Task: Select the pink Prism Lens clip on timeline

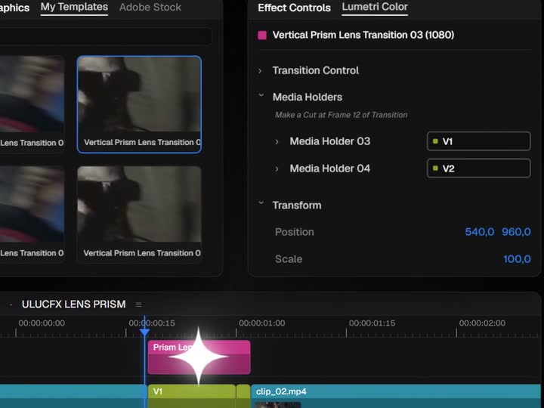Action: click(x=199, y=357)
